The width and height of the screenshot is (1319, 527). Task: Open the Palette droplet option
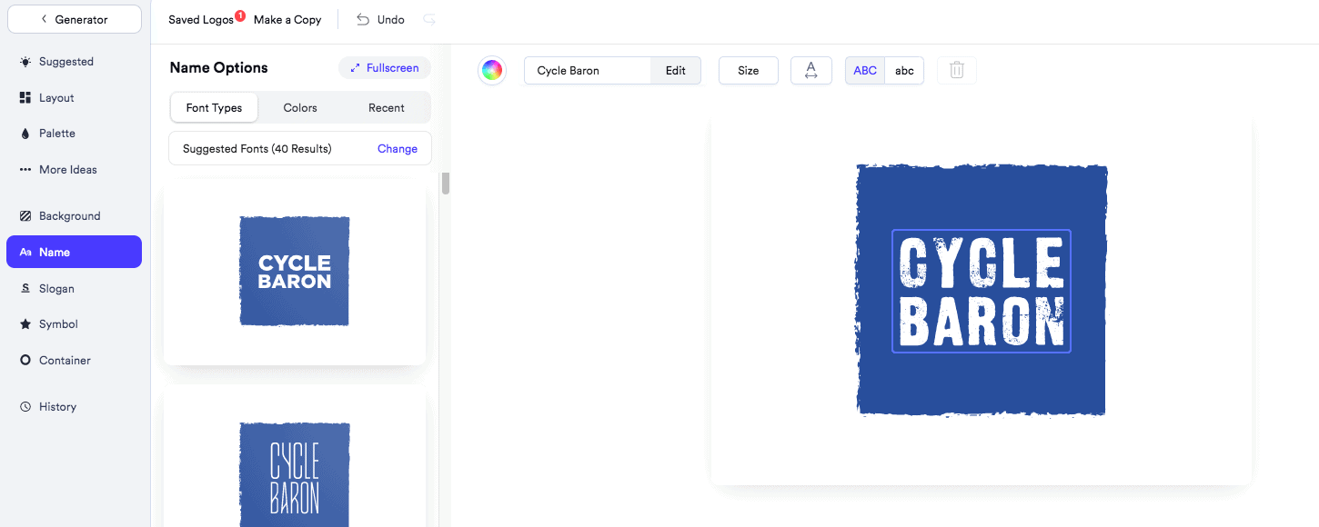coord(56,134)
